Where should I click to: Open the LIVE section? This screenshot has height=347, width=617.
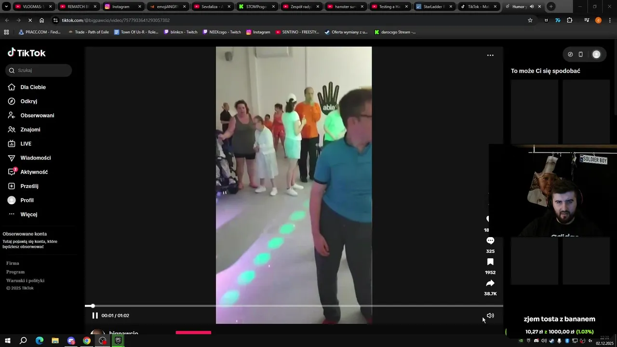coord(26,144)
